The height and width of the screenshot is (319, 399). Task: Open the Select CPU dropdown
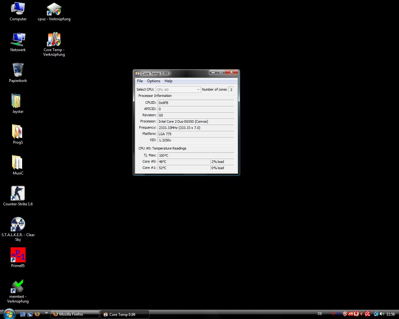pyautogui.click(x=178, y=90)
